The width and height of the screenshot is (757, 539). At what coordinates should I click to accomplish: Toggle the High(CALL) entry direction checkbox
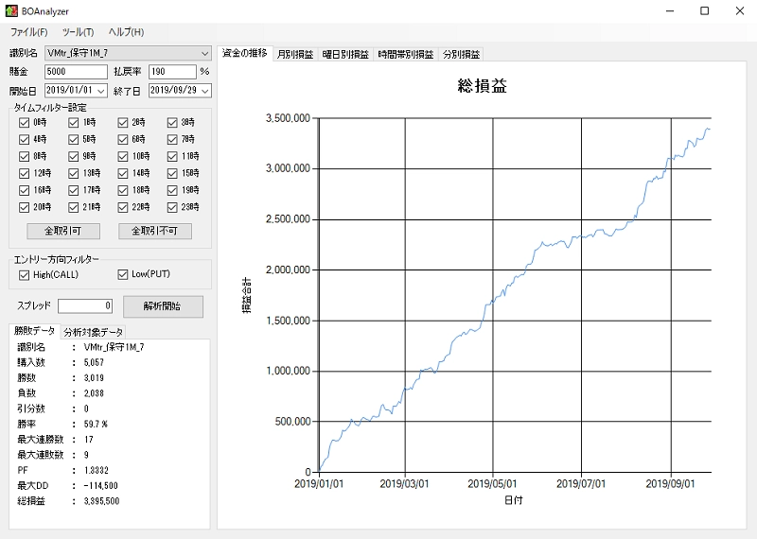pyautogui.click(x=24, y=275)
